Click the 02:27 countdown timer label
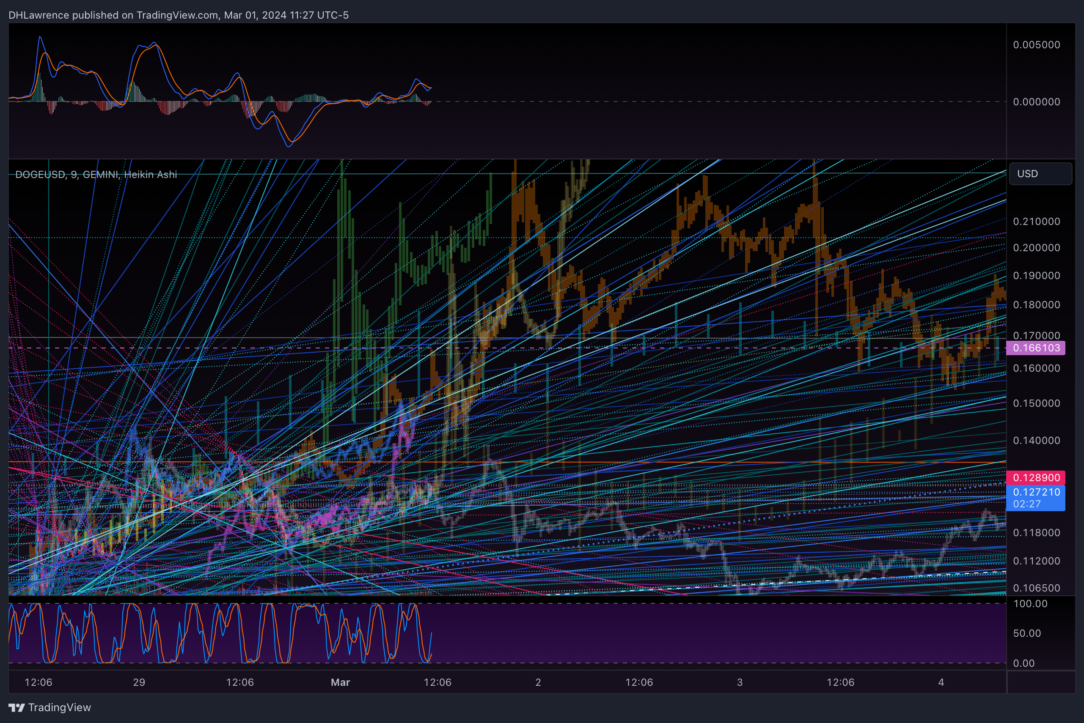 click(x=1027, y=504)
